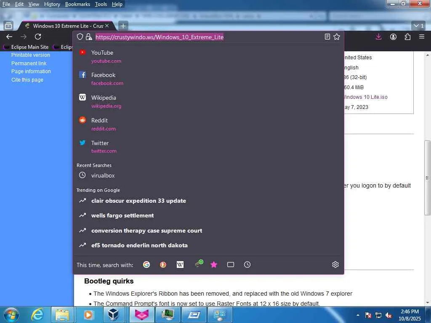
Task: Search in open Tabs icon
Action: [x=231, y=265]
